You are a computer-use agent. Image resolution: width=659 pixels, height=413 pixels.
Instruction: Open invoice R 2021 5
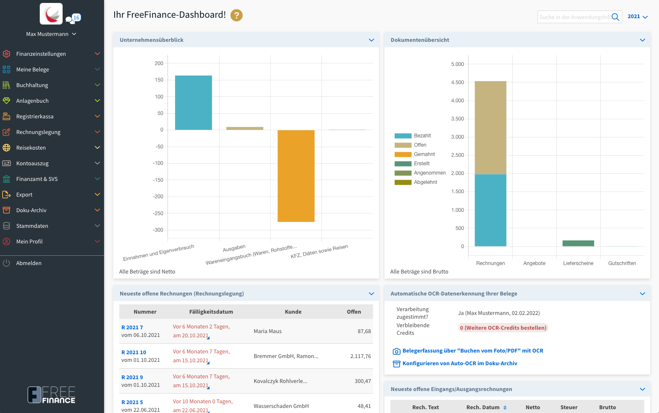[132, 402]
